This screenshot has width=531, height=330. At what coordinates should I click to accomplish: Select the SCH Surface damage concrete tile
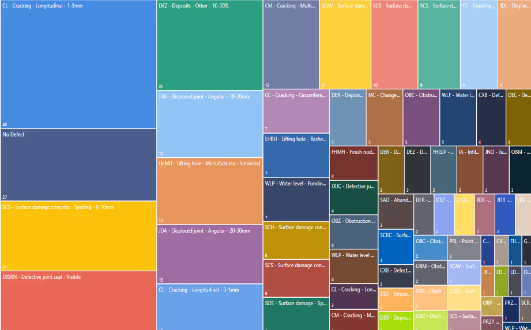click(x=296, y=240)
